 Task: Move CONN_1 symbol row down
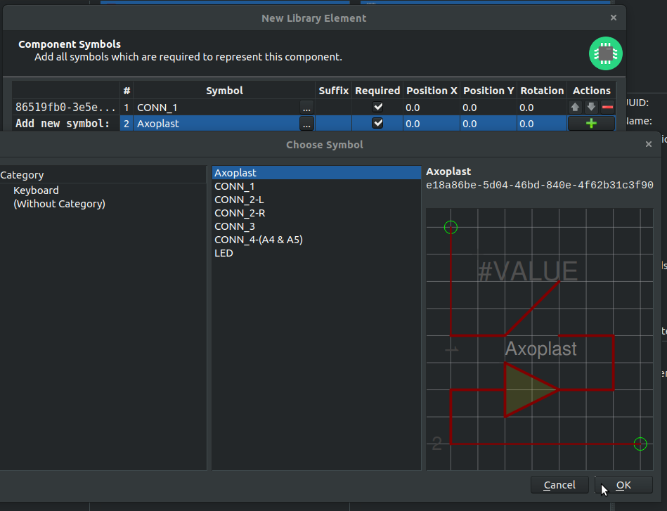click(x=591, y=108)
